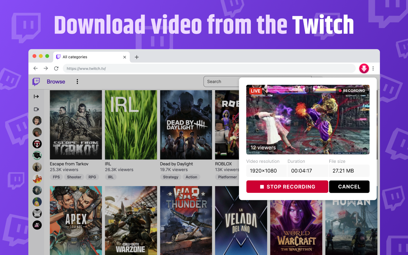
Task: Click the 26.3K viewers text
Action: [119, 170]
